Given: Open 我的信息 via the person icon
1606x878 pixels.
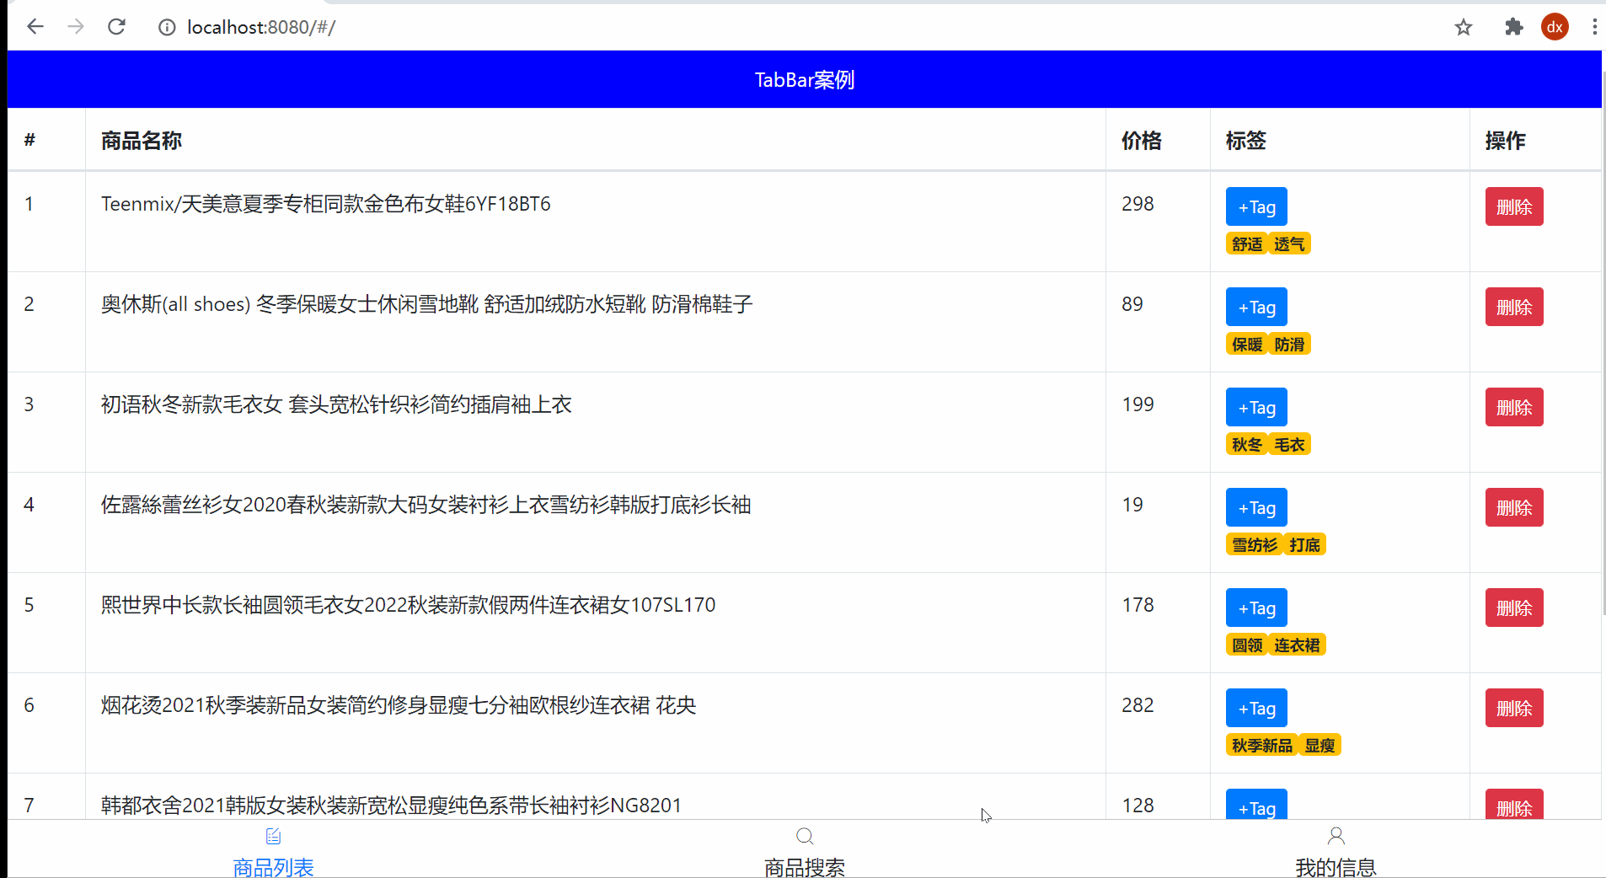Looking at the screenshot, I should (x=1336, y=836).
